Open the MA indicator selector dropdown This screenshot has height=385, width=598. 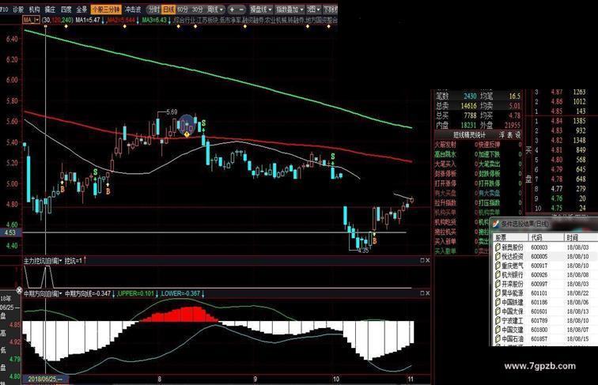click(32, 20)
